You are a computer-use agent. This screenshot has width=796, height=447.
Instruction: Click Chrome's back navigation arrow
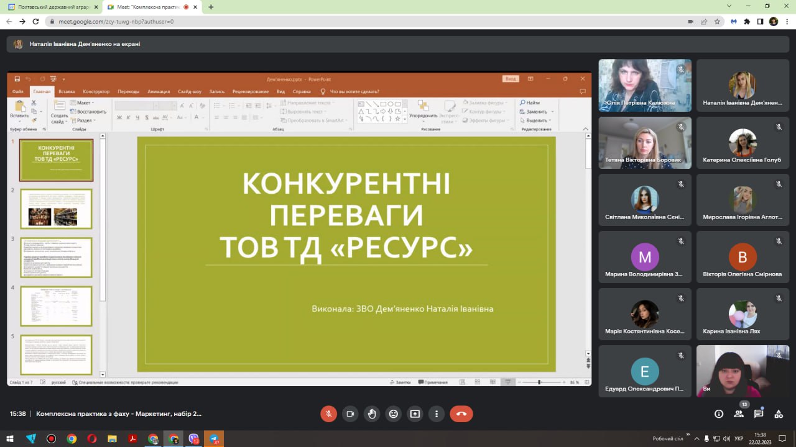[9, 21]
